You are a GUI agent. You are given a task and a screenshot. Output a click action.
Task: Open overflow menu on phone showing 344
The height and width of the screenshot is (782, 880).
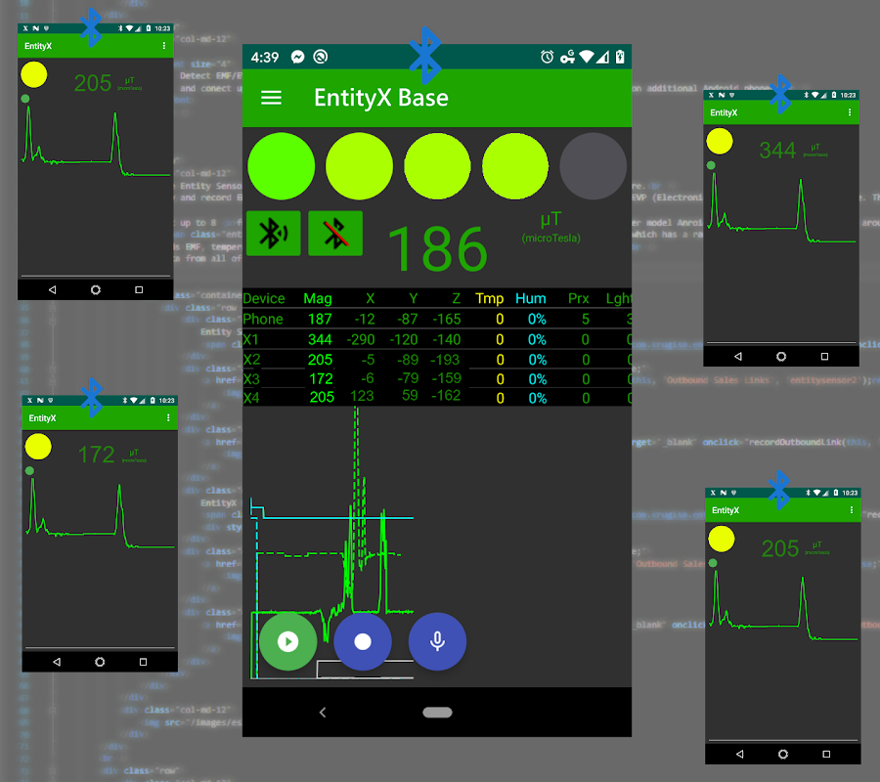(x=850, y=112)
